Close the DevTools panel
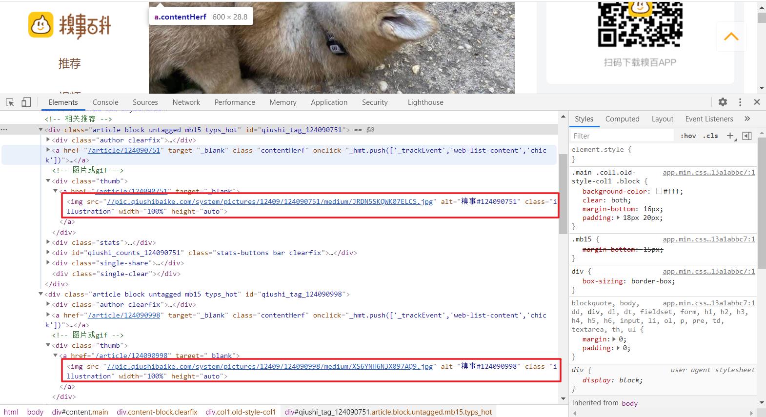The image size is (766, 417). point(757,102)
